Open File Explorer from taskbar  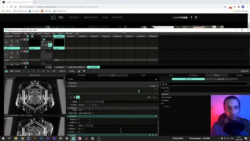(x=16, y=138)
